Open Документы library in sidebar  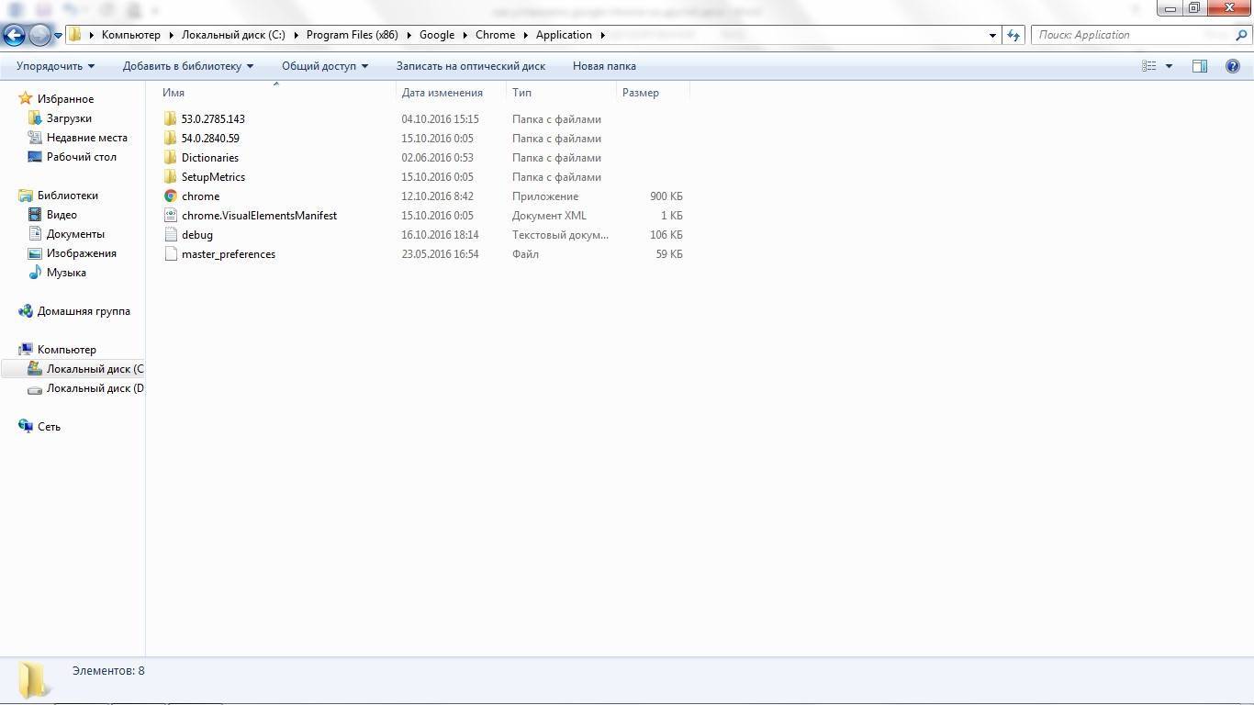[x=75, y=234]
